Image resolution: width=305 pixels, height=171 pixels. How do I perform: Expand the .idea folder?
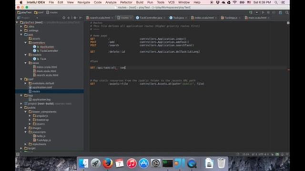[21, 27]
